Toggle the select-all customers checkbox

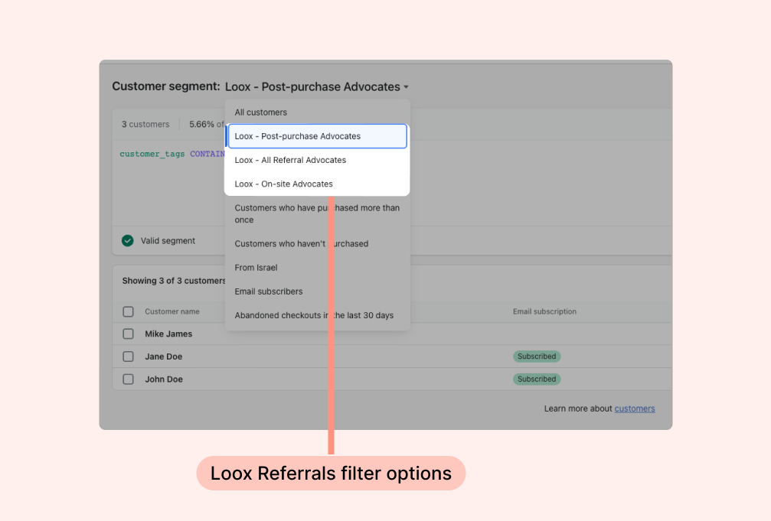coord(129,311)
